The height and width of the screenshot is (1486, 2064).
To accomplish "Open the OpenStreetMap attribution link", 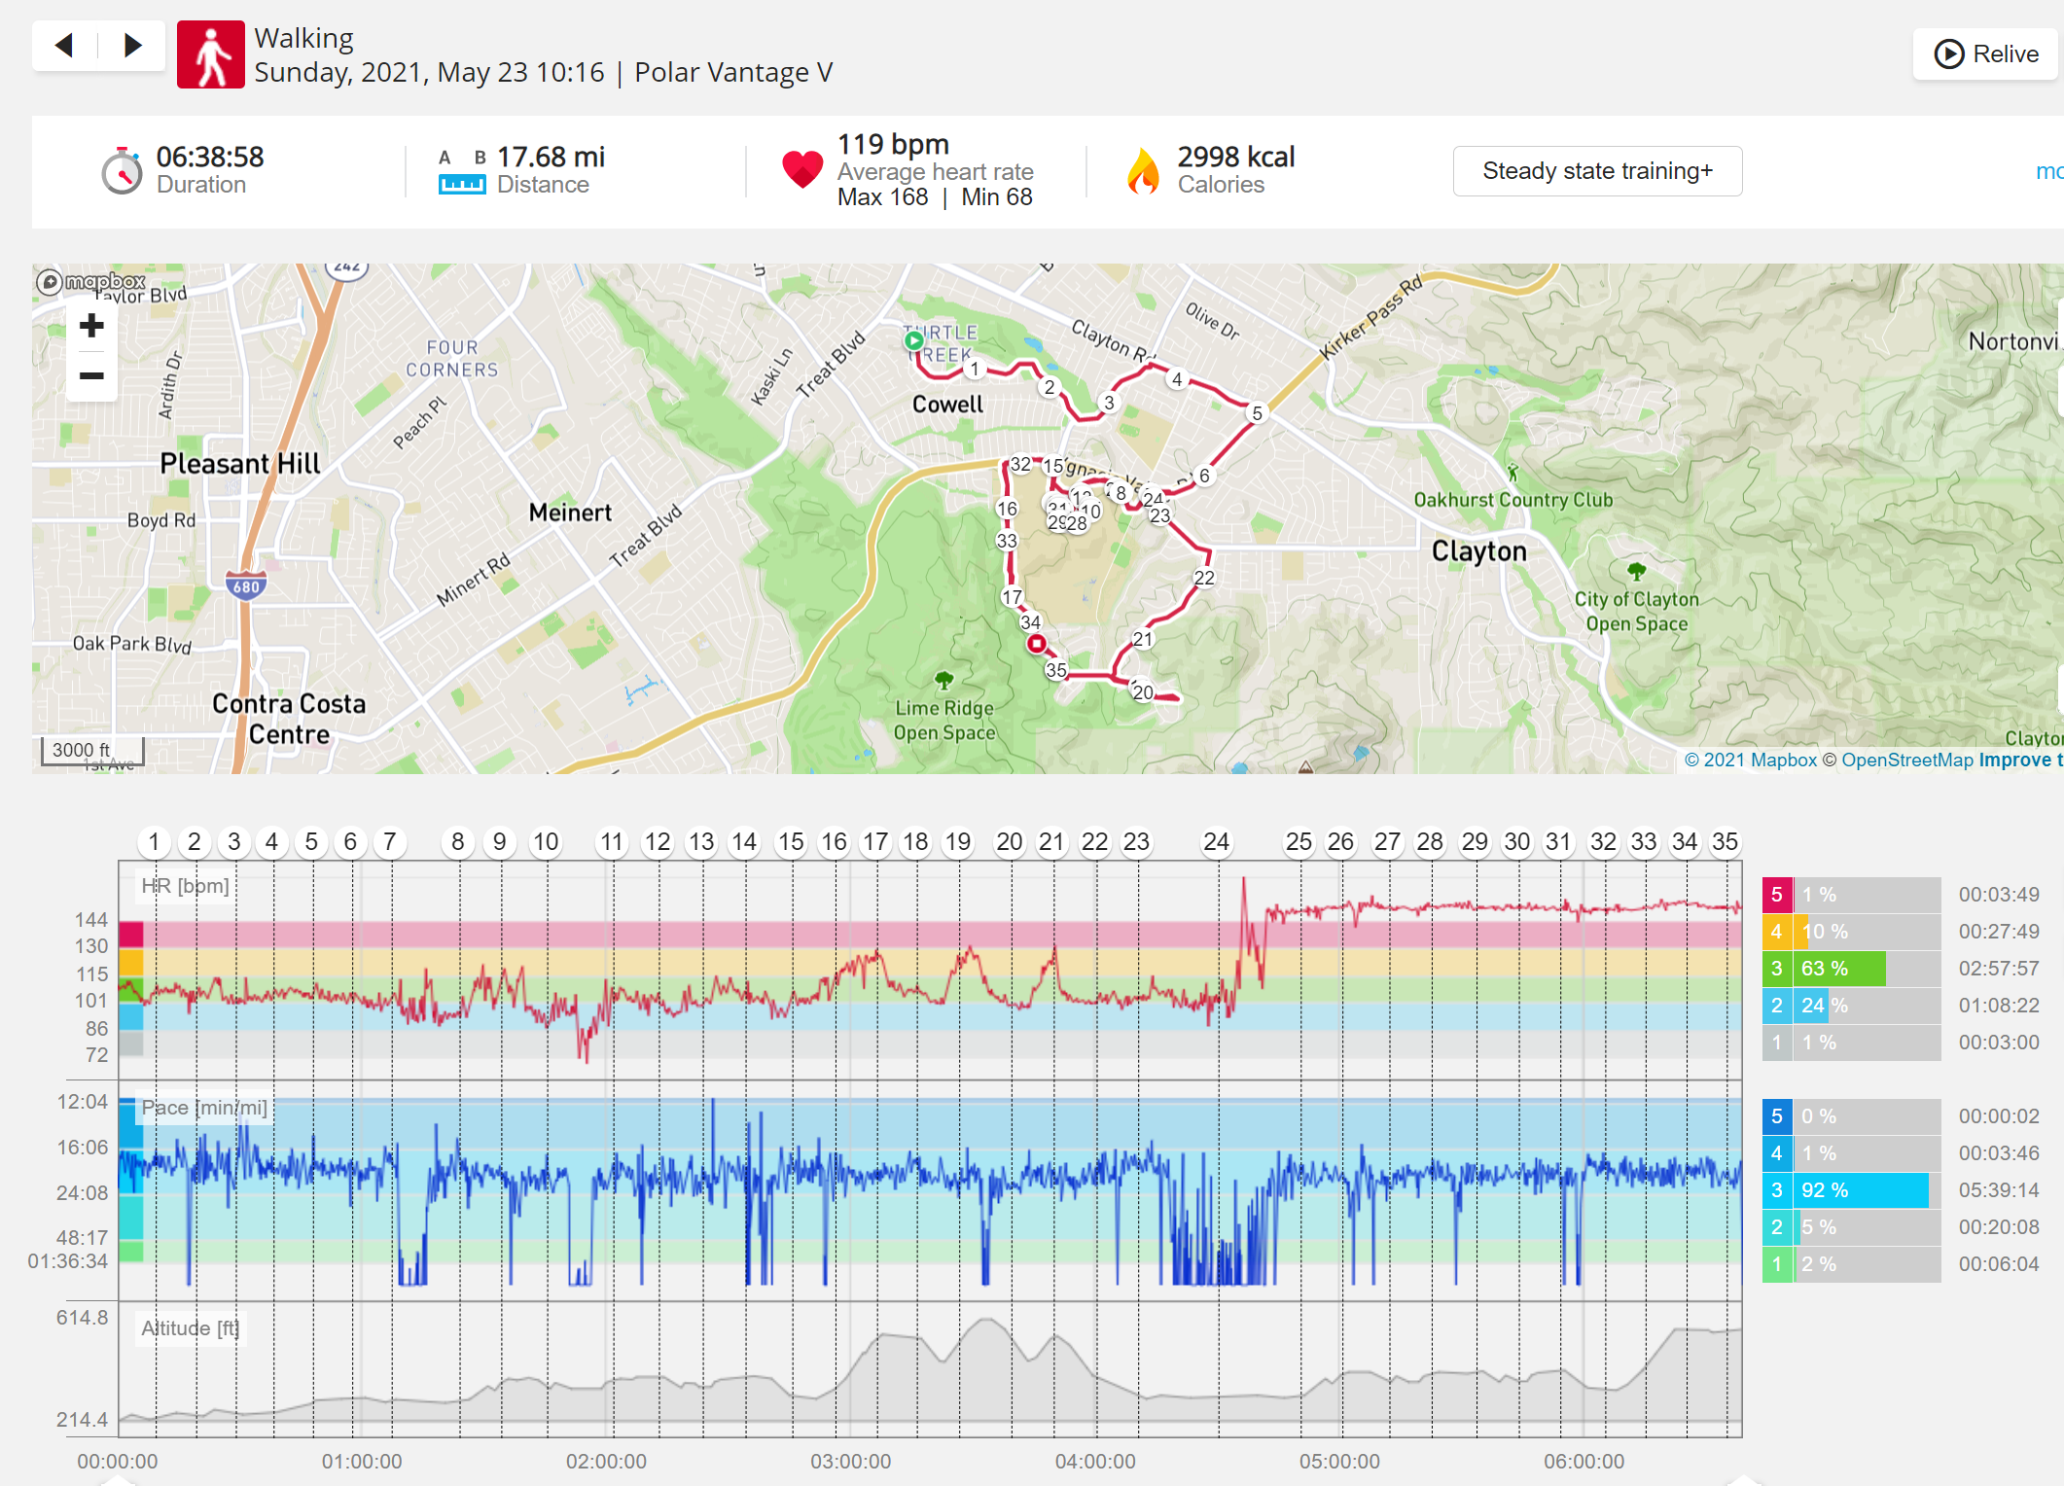I will tap(1906, 760).
